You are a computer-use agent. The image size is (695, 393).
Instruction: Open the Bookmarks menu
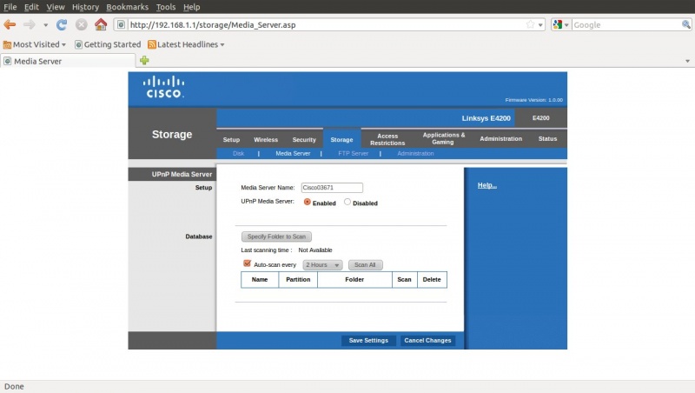(x=127, y=7)
